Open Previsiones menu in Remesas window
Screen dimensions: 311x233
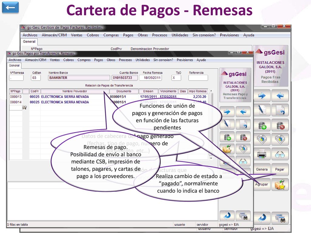[185, 60]
